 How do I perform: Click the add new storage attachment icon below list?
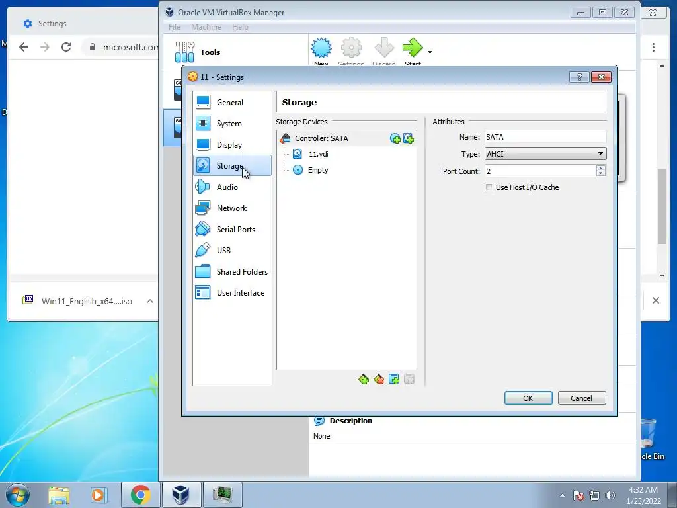click(394, 379)
